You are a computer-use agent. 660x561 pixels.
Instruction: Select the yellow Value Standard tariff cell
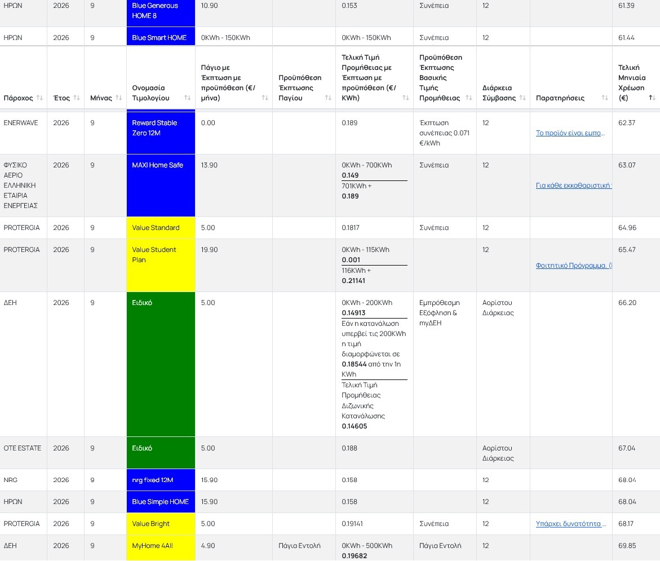coord(161,228)
